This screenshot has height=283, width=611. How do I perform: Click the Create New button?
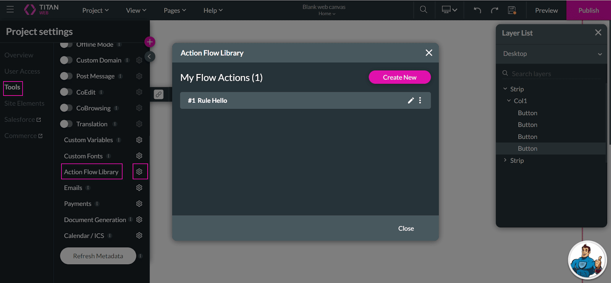(399, 77)
